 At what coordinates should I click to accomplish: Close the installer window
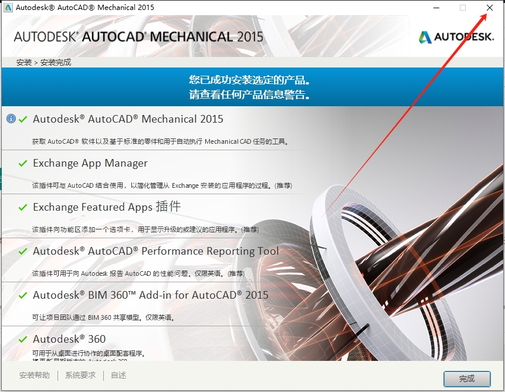[x=490, y=8]
